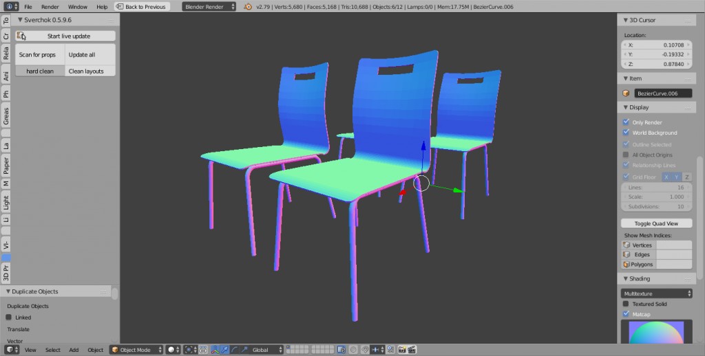Switch to the Grease Pencil side tab

[6, 116]
